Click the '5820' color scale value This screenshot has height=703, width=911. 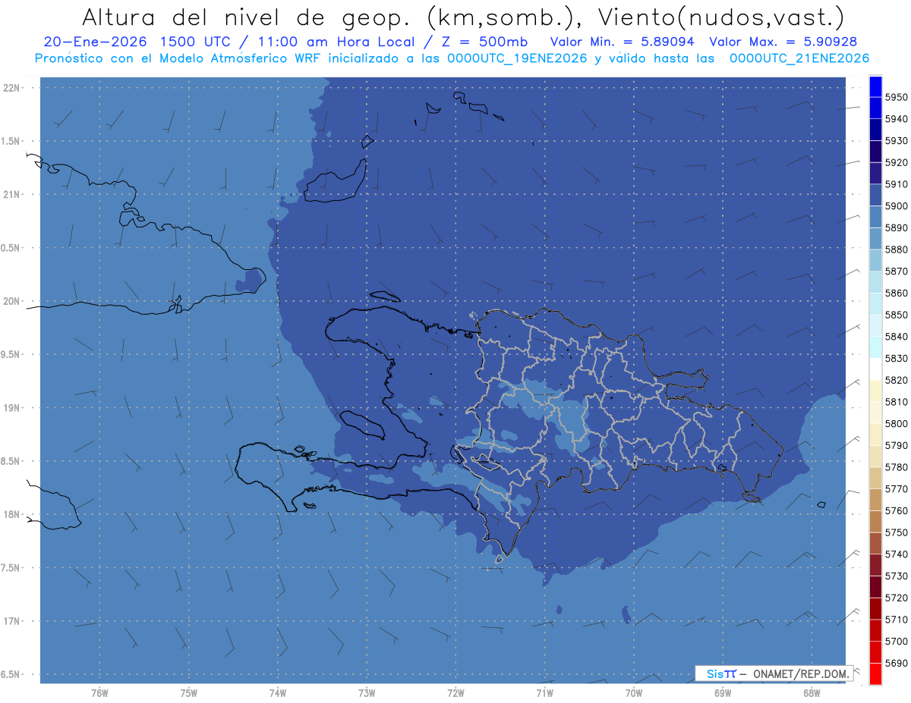(x=897, y=380)
